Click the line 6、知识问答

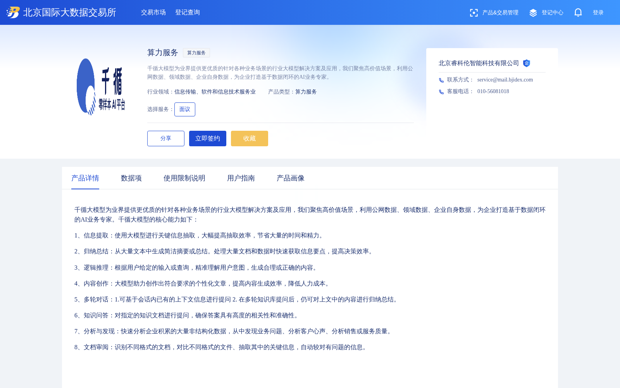coord(188,315)
